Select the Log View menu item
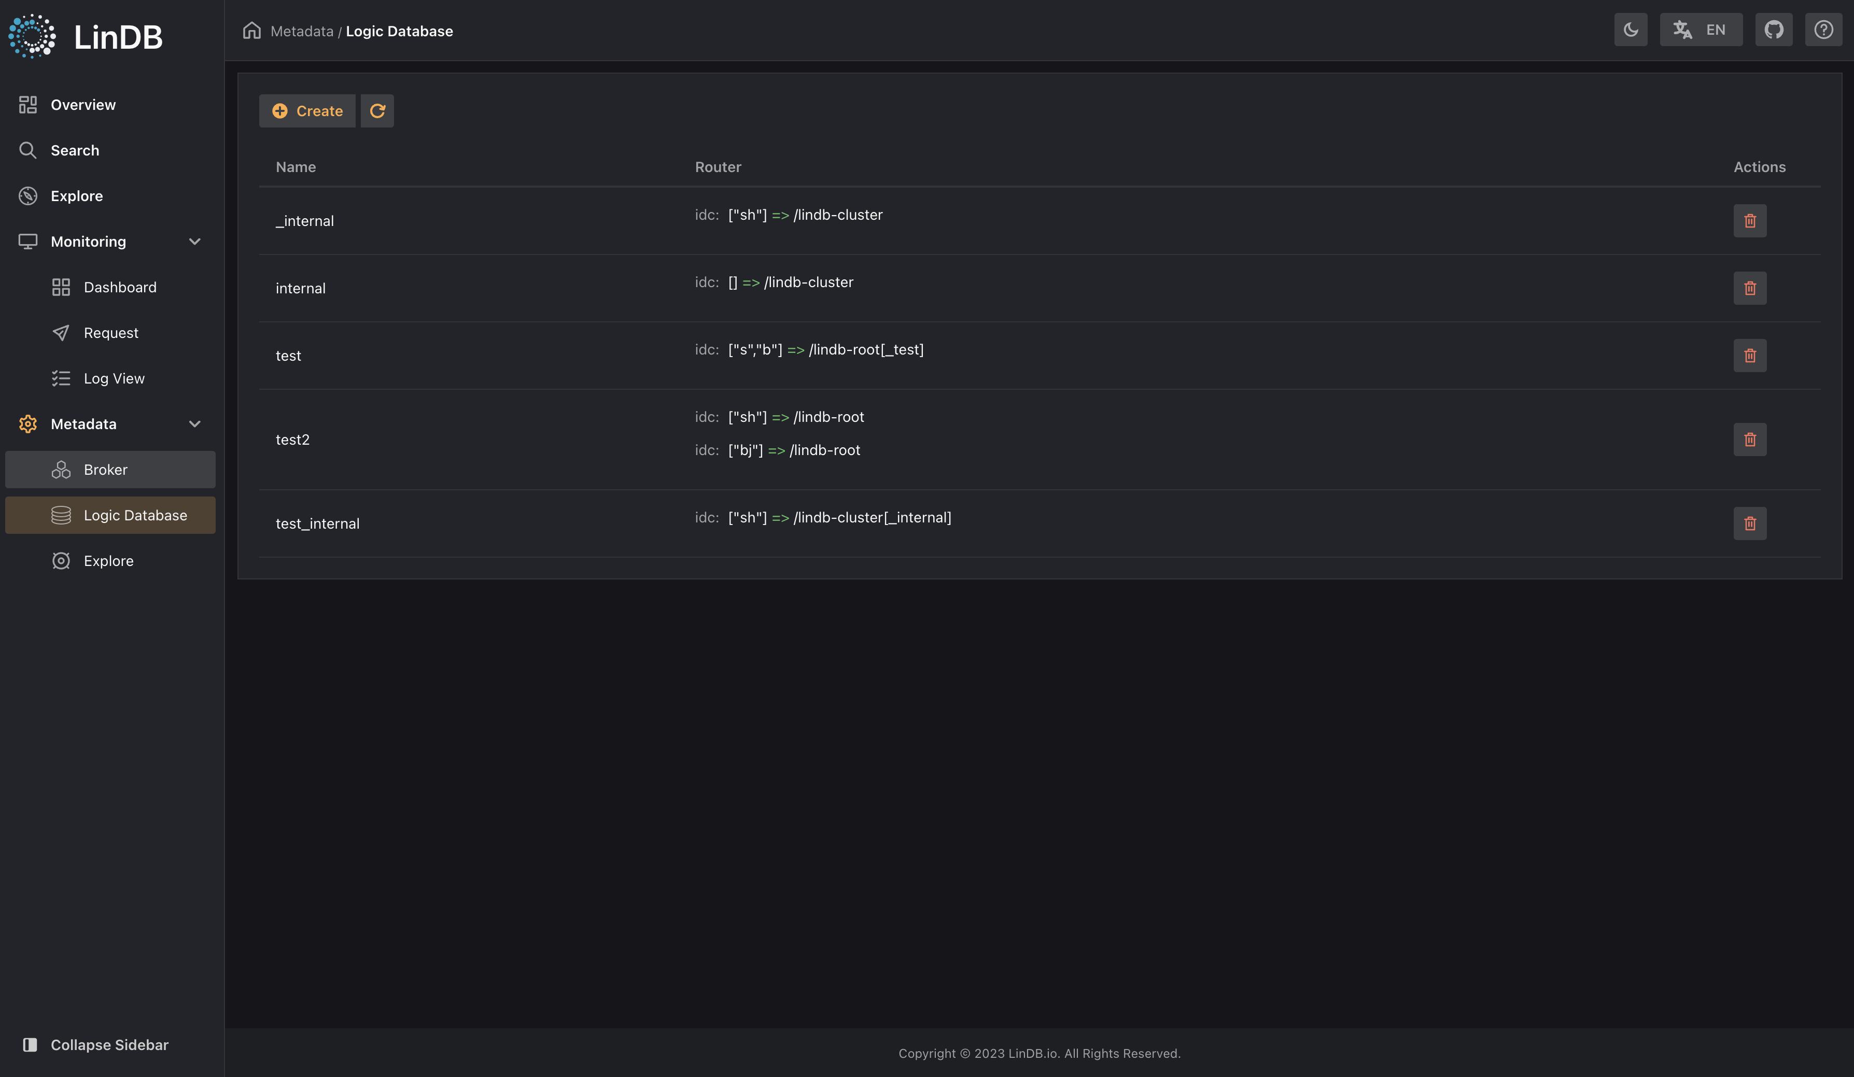Image resolution: width=1854 pixels, height=1077 pixels. tap(114, 378)
